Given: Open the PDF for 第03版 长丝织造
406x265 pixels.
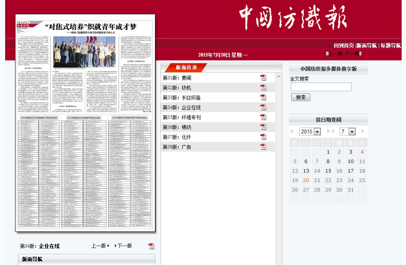Looking at the screenshot, I should (263, 97).
